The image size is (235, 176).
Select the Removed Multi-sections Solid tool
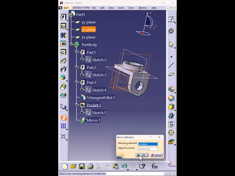[63, 95]
